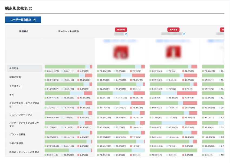This screenshot has width=230, height=163.
Task: Click the question mark icon inside ユーザー独自観点 button
Action: pos(34,20)
